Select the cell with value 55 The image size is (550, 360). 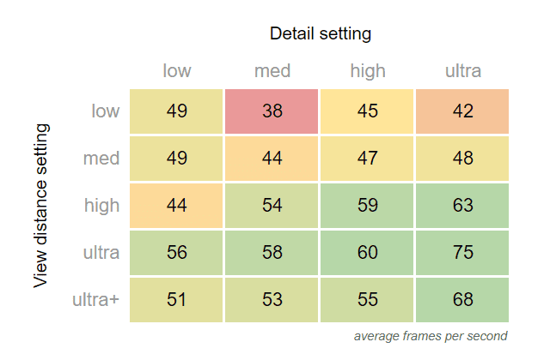pos(368,300)
